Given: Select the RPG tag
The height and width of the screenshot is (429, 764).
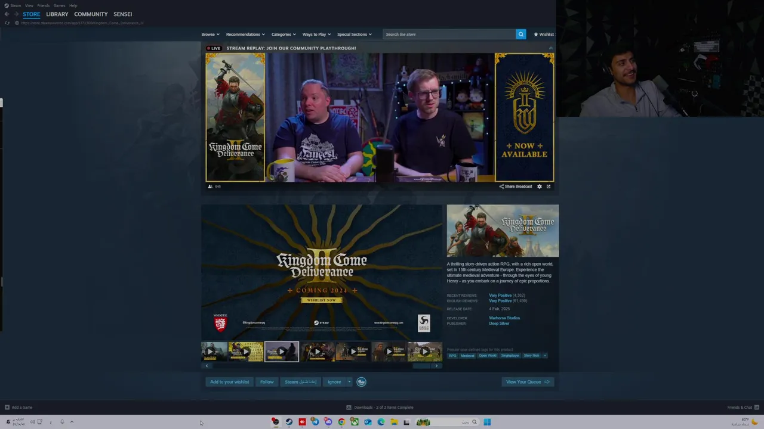Looking at the screenshot, I should pyautogui.click(x=452, y=356).
